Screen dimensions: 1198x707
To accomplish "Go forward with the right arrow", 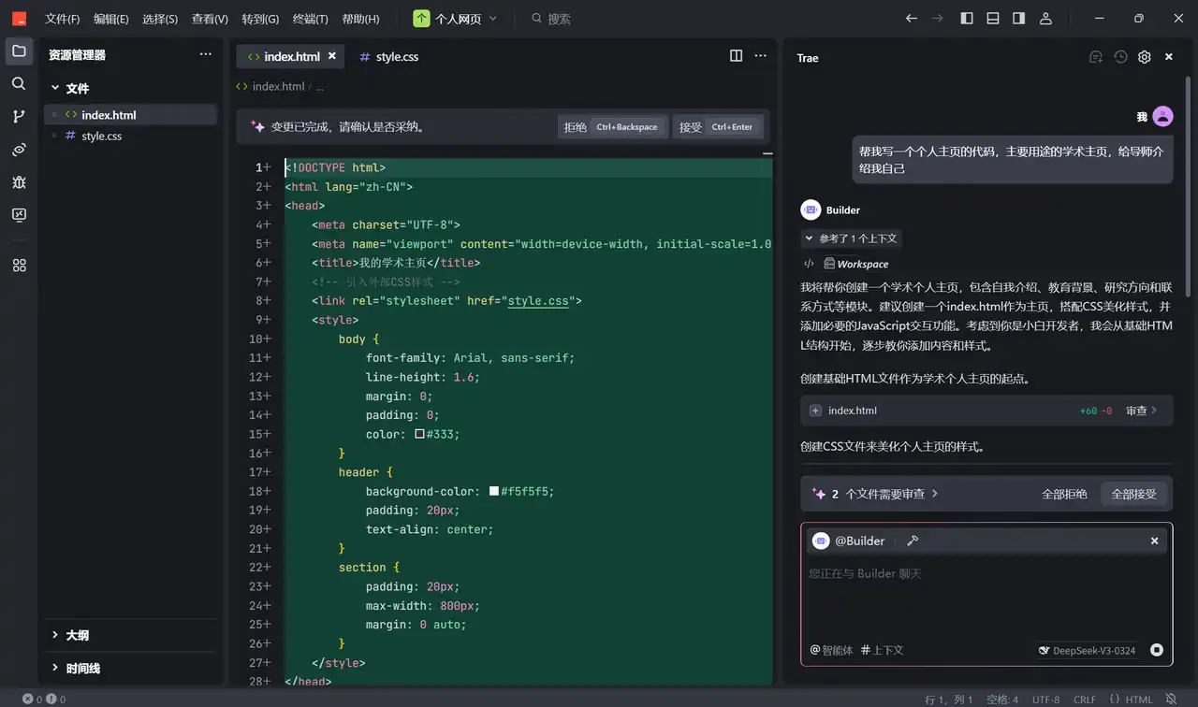I will point(938,19).
